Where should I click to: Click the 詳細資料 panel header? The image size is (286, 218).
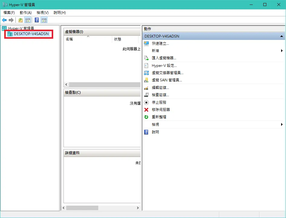102,153
